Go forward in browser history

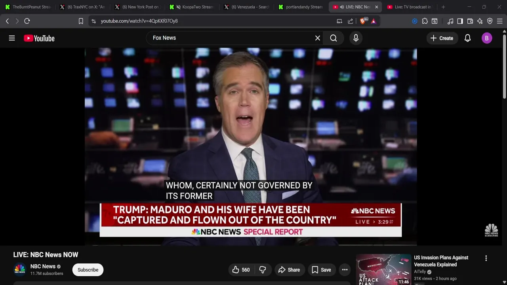(x=17, y=21)
